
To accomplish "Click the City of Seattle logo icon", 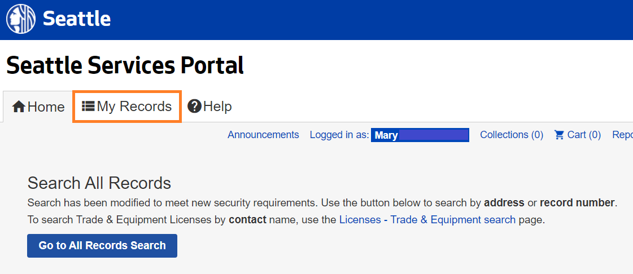I will [21, 19].
